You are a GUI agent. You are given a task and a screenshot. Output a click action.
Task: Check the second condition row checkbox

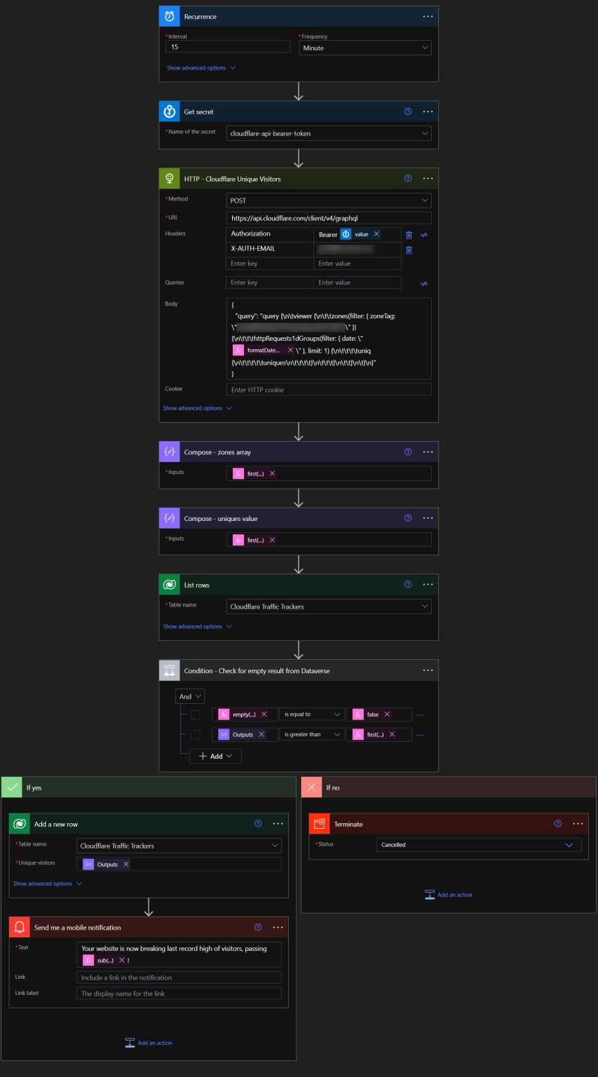[x=197, y=734]
